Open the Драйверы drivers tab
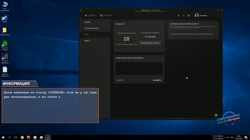This screenshot has width=250, height=140. pyautogui.click(x=106, y=16)
